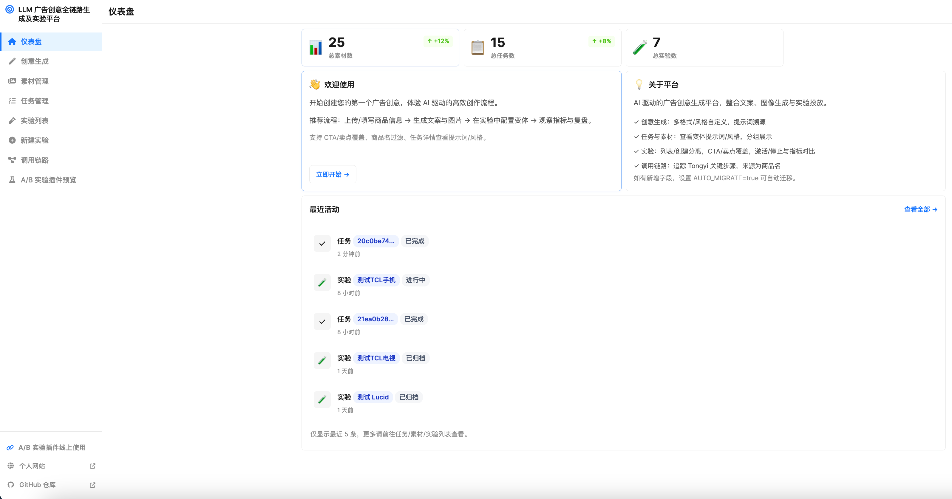Click the images icon beside 素材管理
952x499 pixels.
pyautogui.click(x=12, y=81)
